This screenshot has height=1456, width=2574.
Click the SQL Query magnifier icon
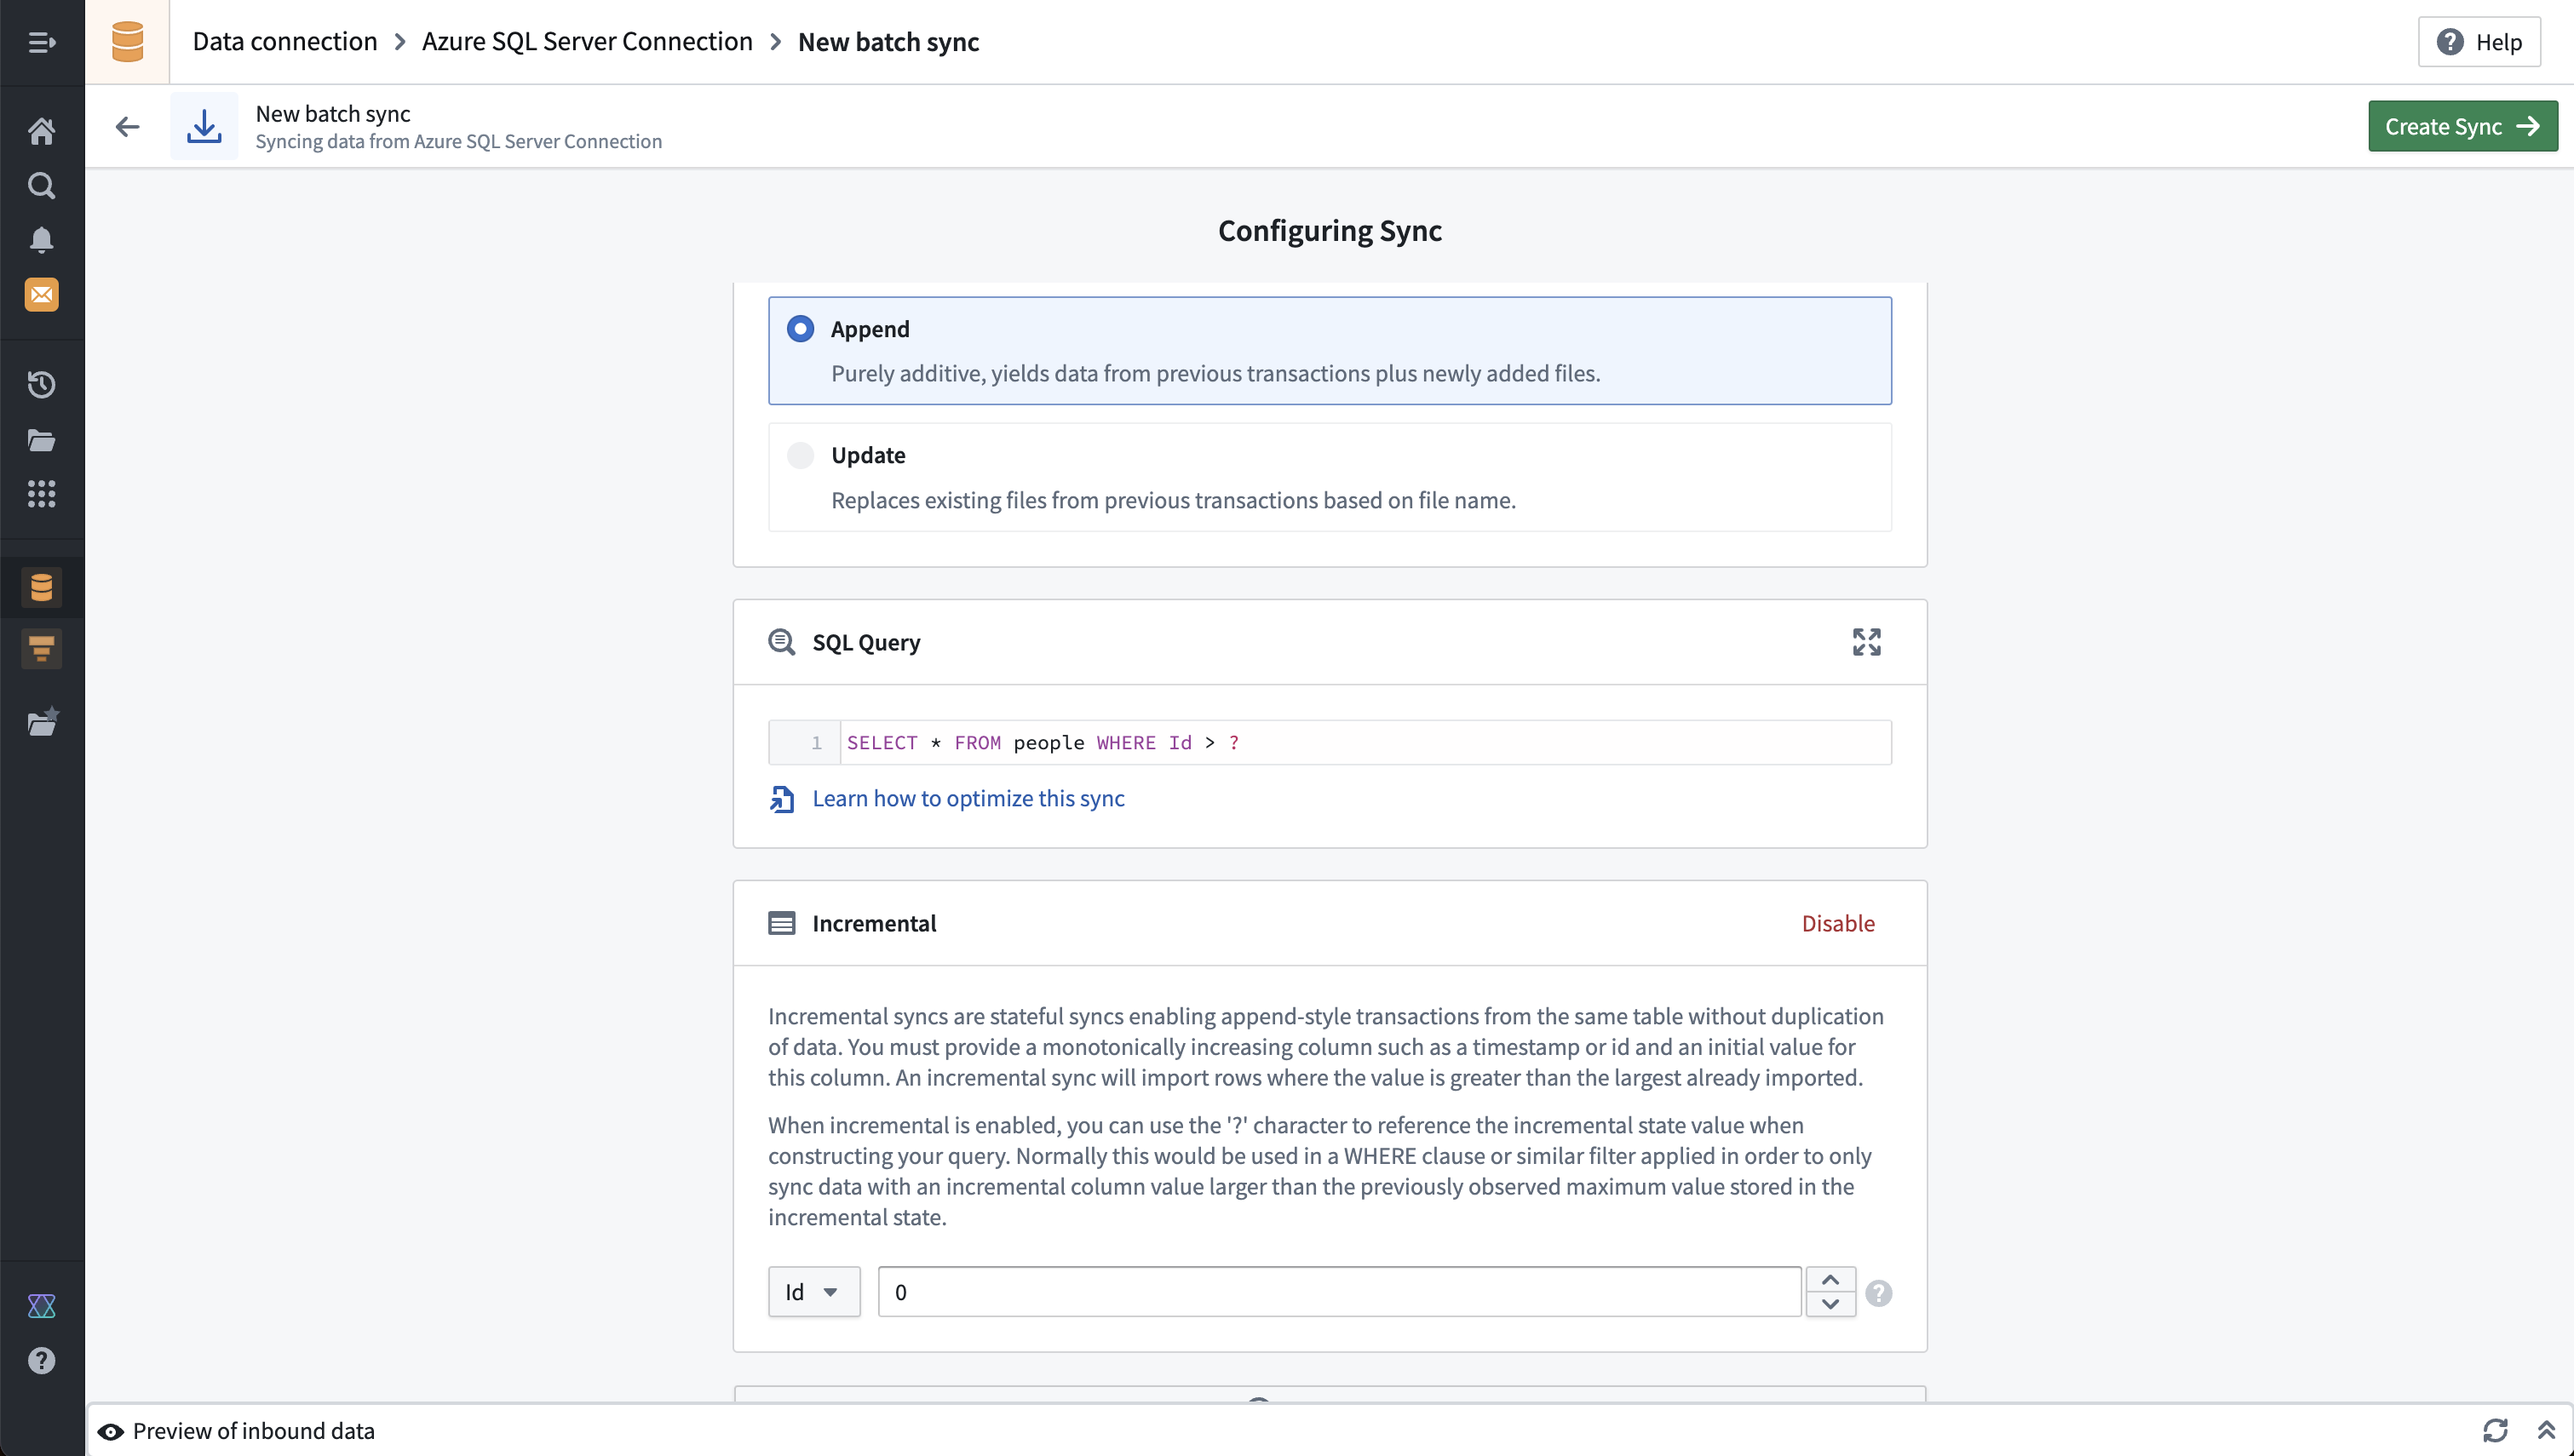[x=782, y=642]
